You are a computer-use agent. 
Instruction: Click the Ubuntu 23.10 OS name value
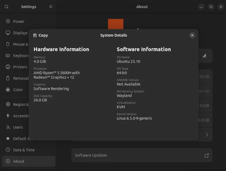click(128, 61)
